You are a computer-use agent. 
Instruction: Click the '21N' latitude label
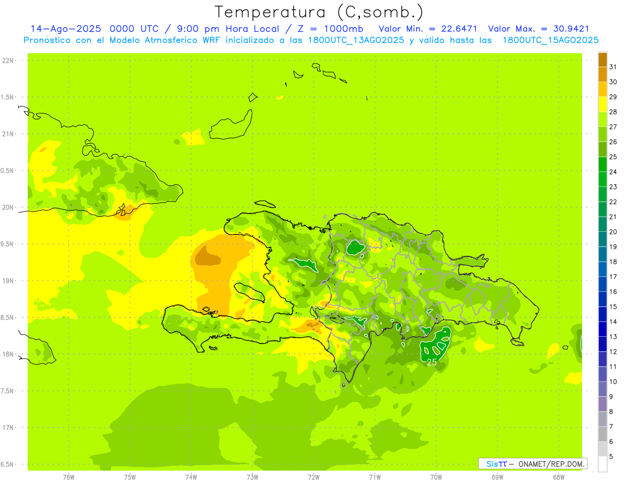click(8, 134)
